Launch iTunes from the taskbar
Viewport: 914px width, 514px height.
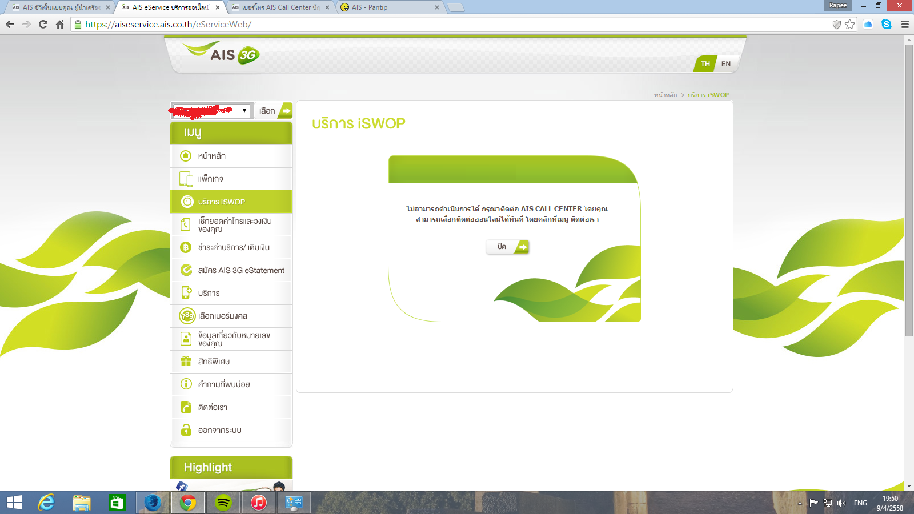point(259,503)
